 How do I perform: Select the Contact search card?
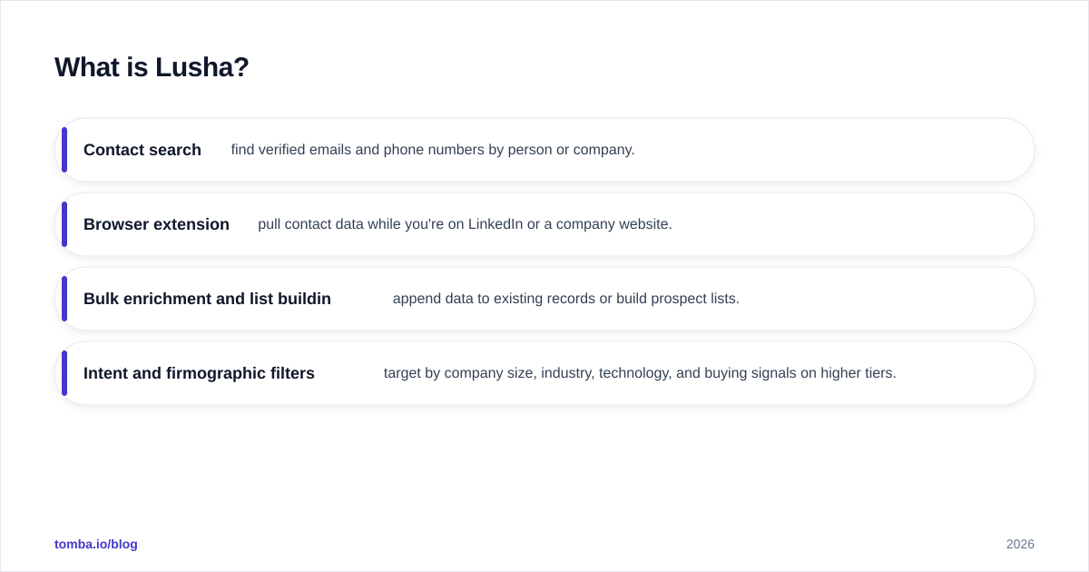point(544,150)
